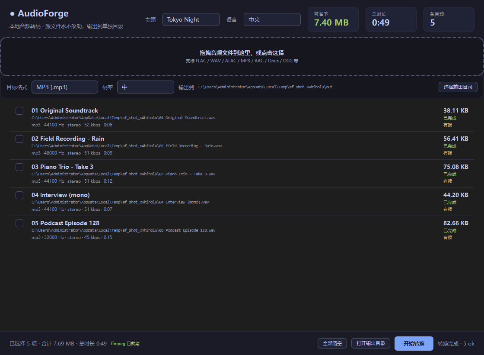This screenshot has height=355, width=484.
Task: Click the file path of 02 Field Recording - Rain.wav
Action: [x=127, y=146]
